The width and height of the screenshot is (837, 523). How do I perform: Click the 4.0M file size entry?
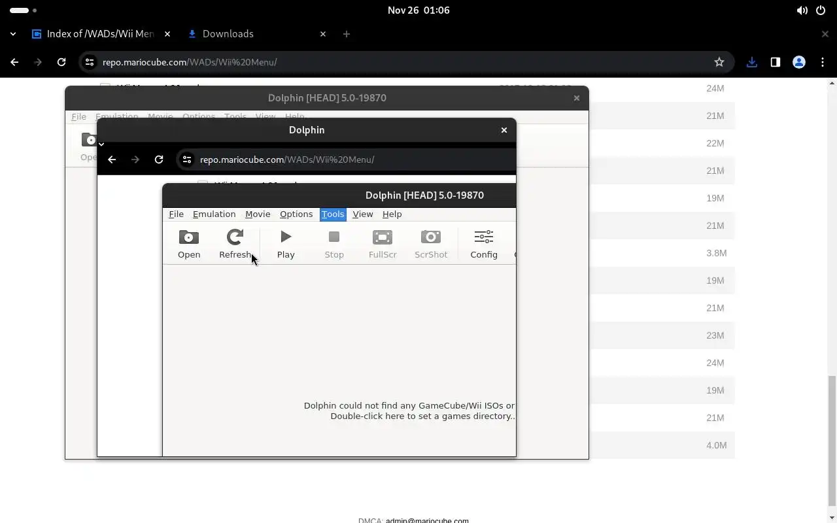click(715, 445)
